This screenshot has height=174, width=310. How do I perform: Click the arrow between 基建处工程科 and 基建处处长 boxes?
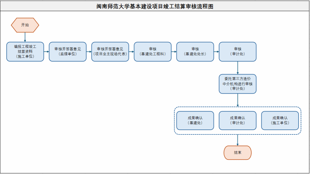[174, 52]
